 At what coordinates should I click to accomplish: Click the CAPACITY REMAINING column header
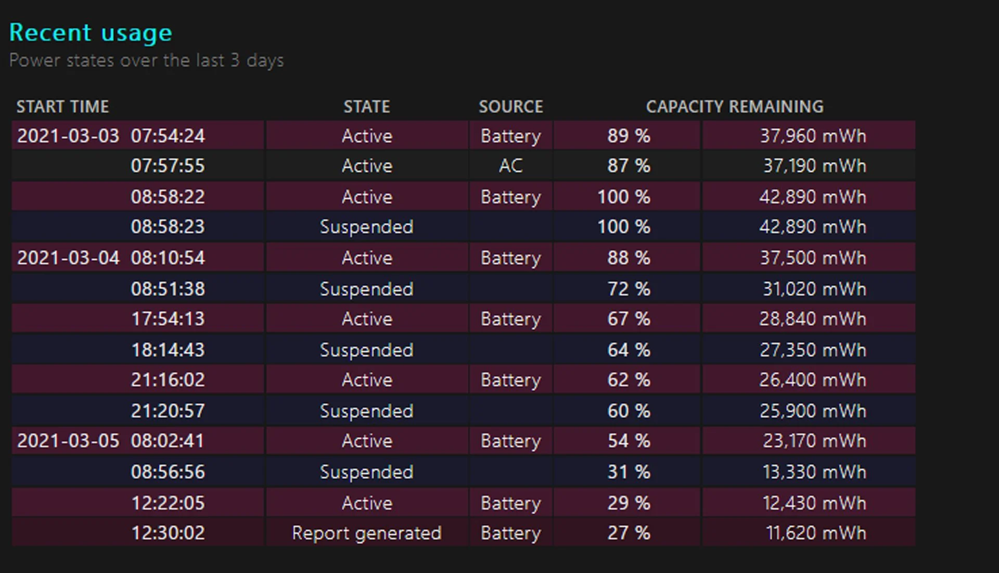point(734,107)
